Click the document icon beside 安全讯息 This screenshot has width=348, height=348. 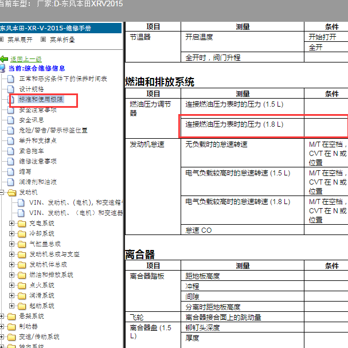click(x=11, y=120)
